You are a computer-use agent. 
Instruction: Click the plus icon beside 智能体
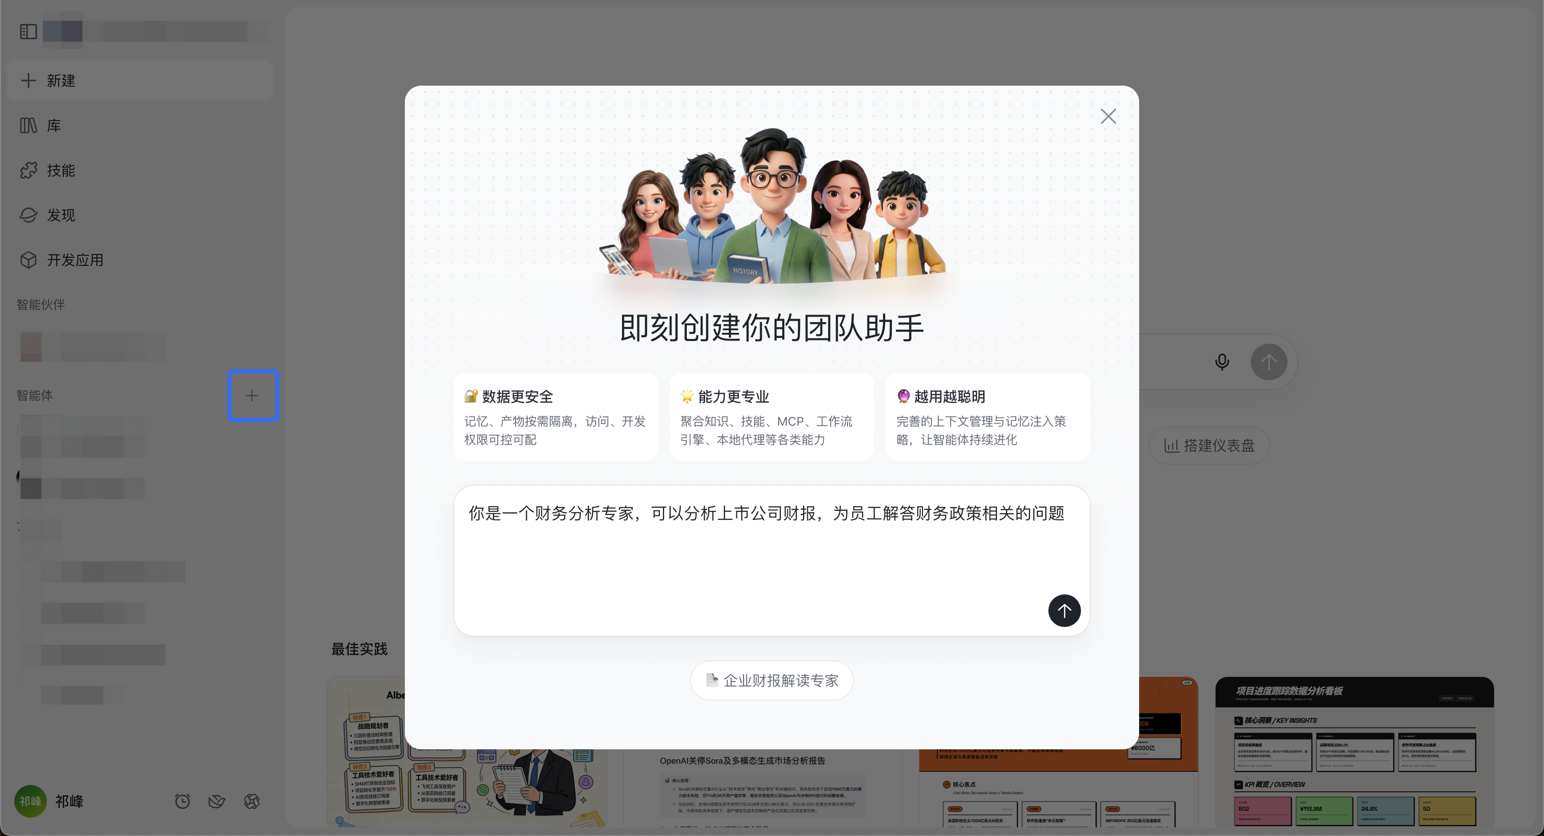(x=252, y=396)
